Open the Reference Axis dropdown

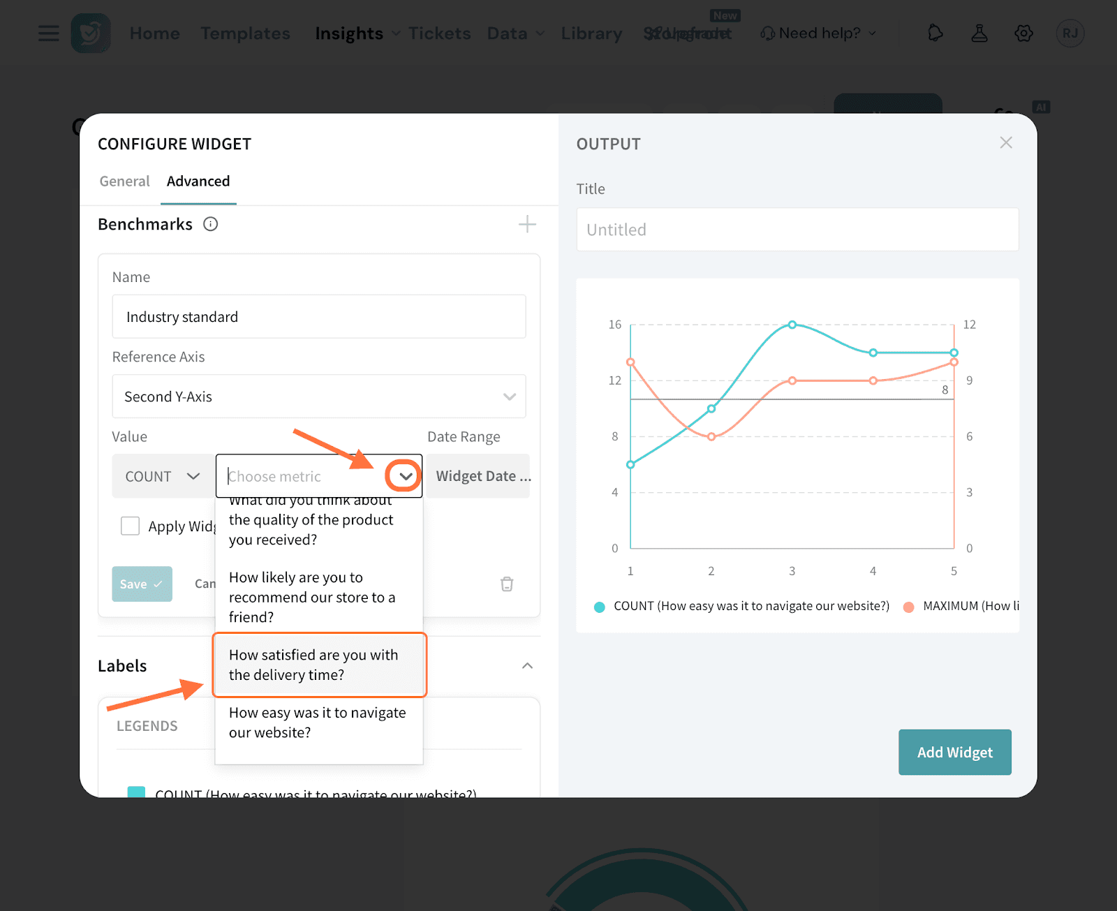tap(318, 397)
